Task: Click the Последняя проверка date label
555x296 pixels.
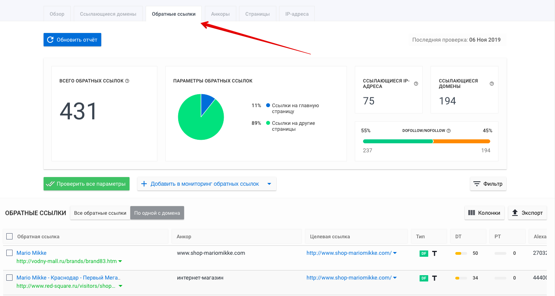Action: [x=456, y=40]
